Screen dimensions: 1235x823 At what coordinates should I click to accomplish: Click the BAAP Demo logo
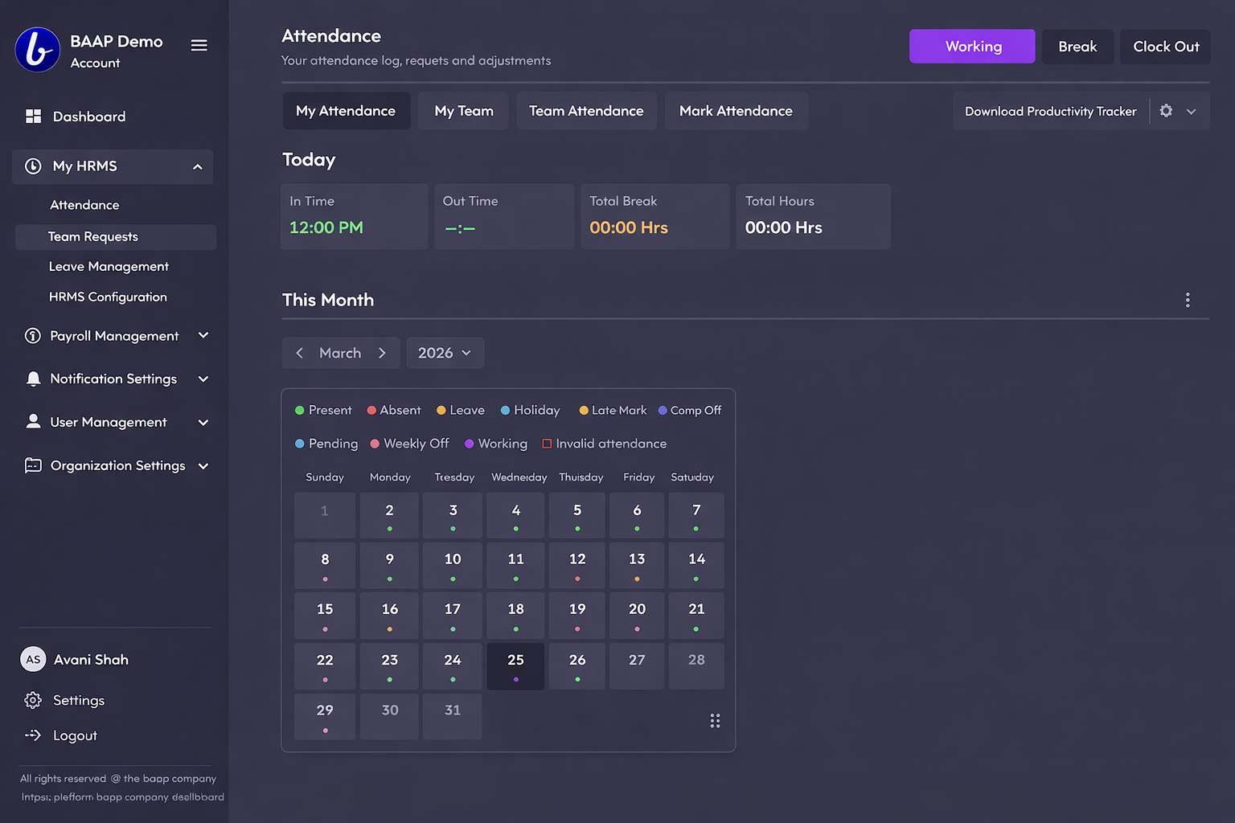(38, 50)
